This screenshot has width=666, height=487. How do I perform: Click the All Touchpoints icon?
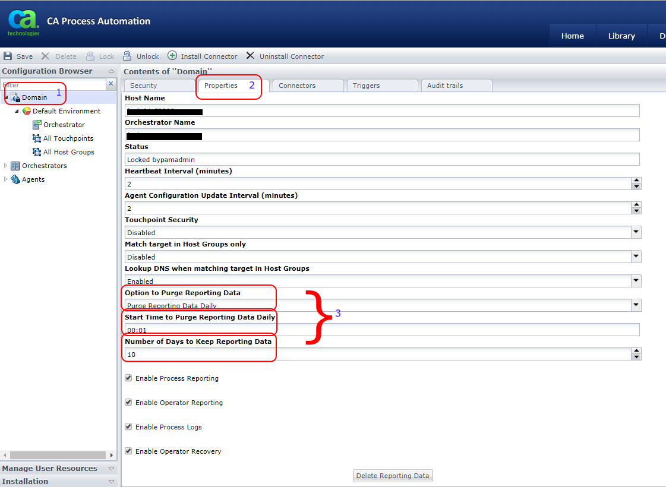[x=37, y=138]
